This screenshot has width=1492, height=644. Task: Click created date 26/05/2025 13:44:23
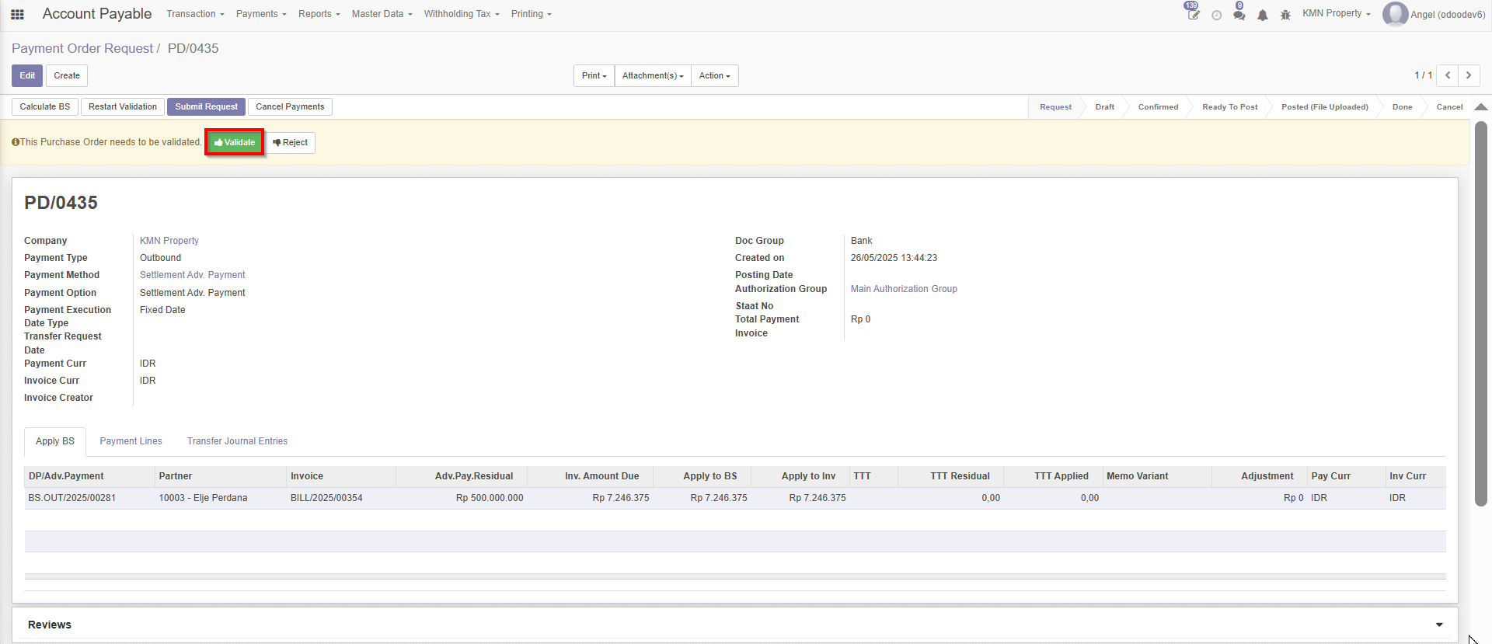tap(894, 258)
